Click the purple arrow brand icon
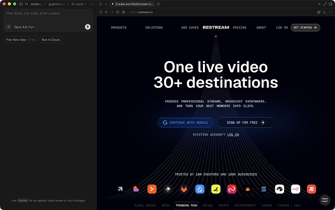This screenshot has width=335, height=210. pos(120,189)
